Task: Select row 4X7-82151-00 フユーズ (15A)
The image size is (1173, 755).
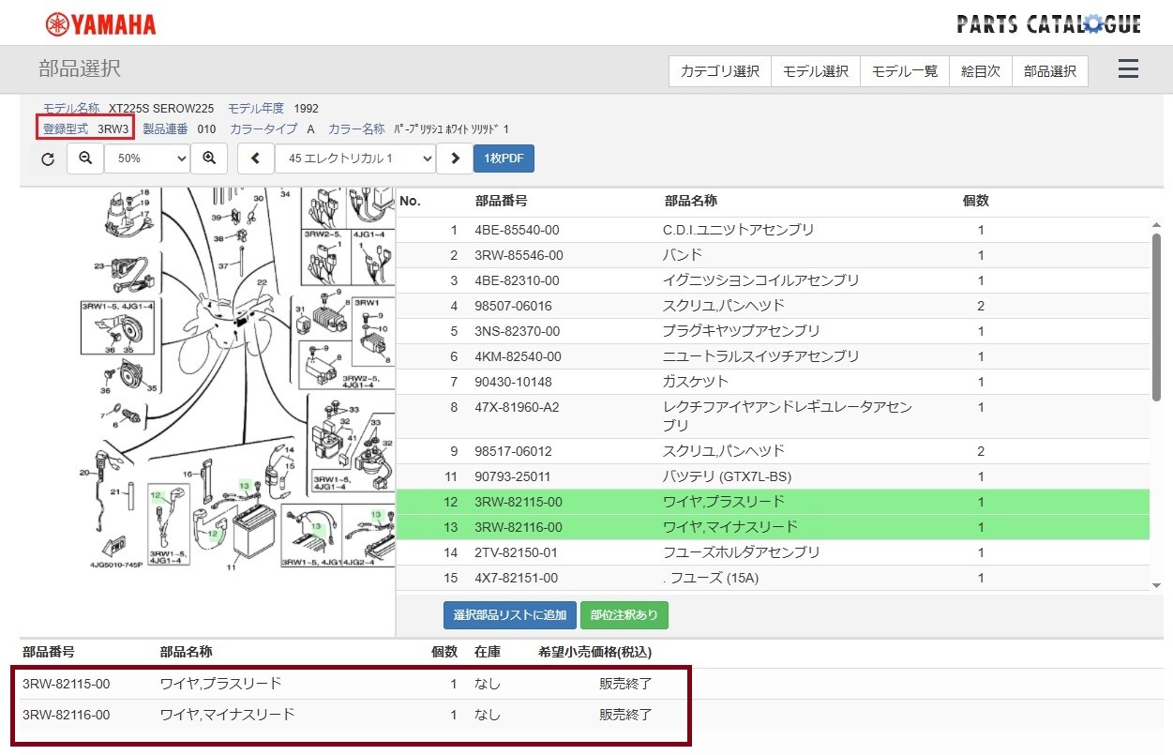Action: point(773,578)
